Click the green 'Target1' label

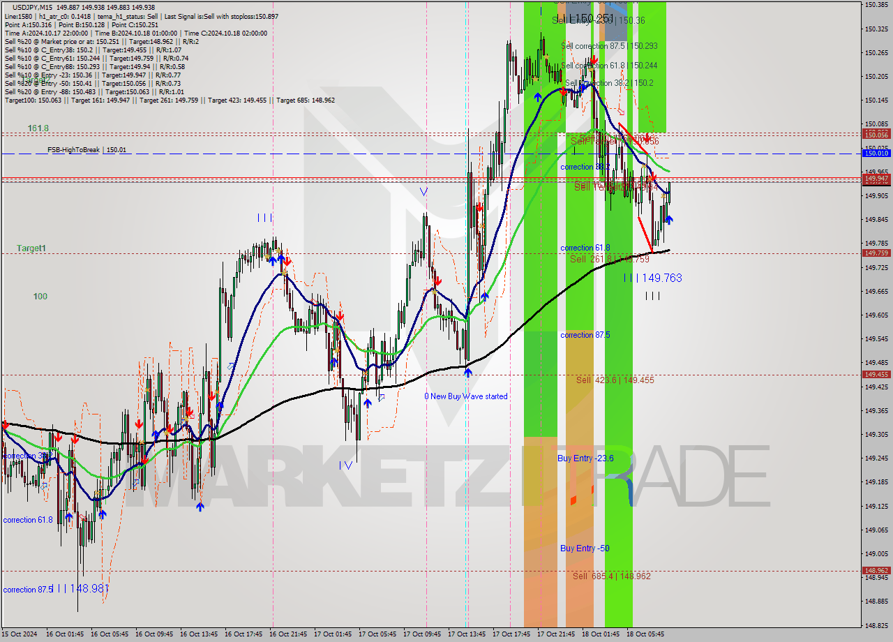click(x=31, y=248)
